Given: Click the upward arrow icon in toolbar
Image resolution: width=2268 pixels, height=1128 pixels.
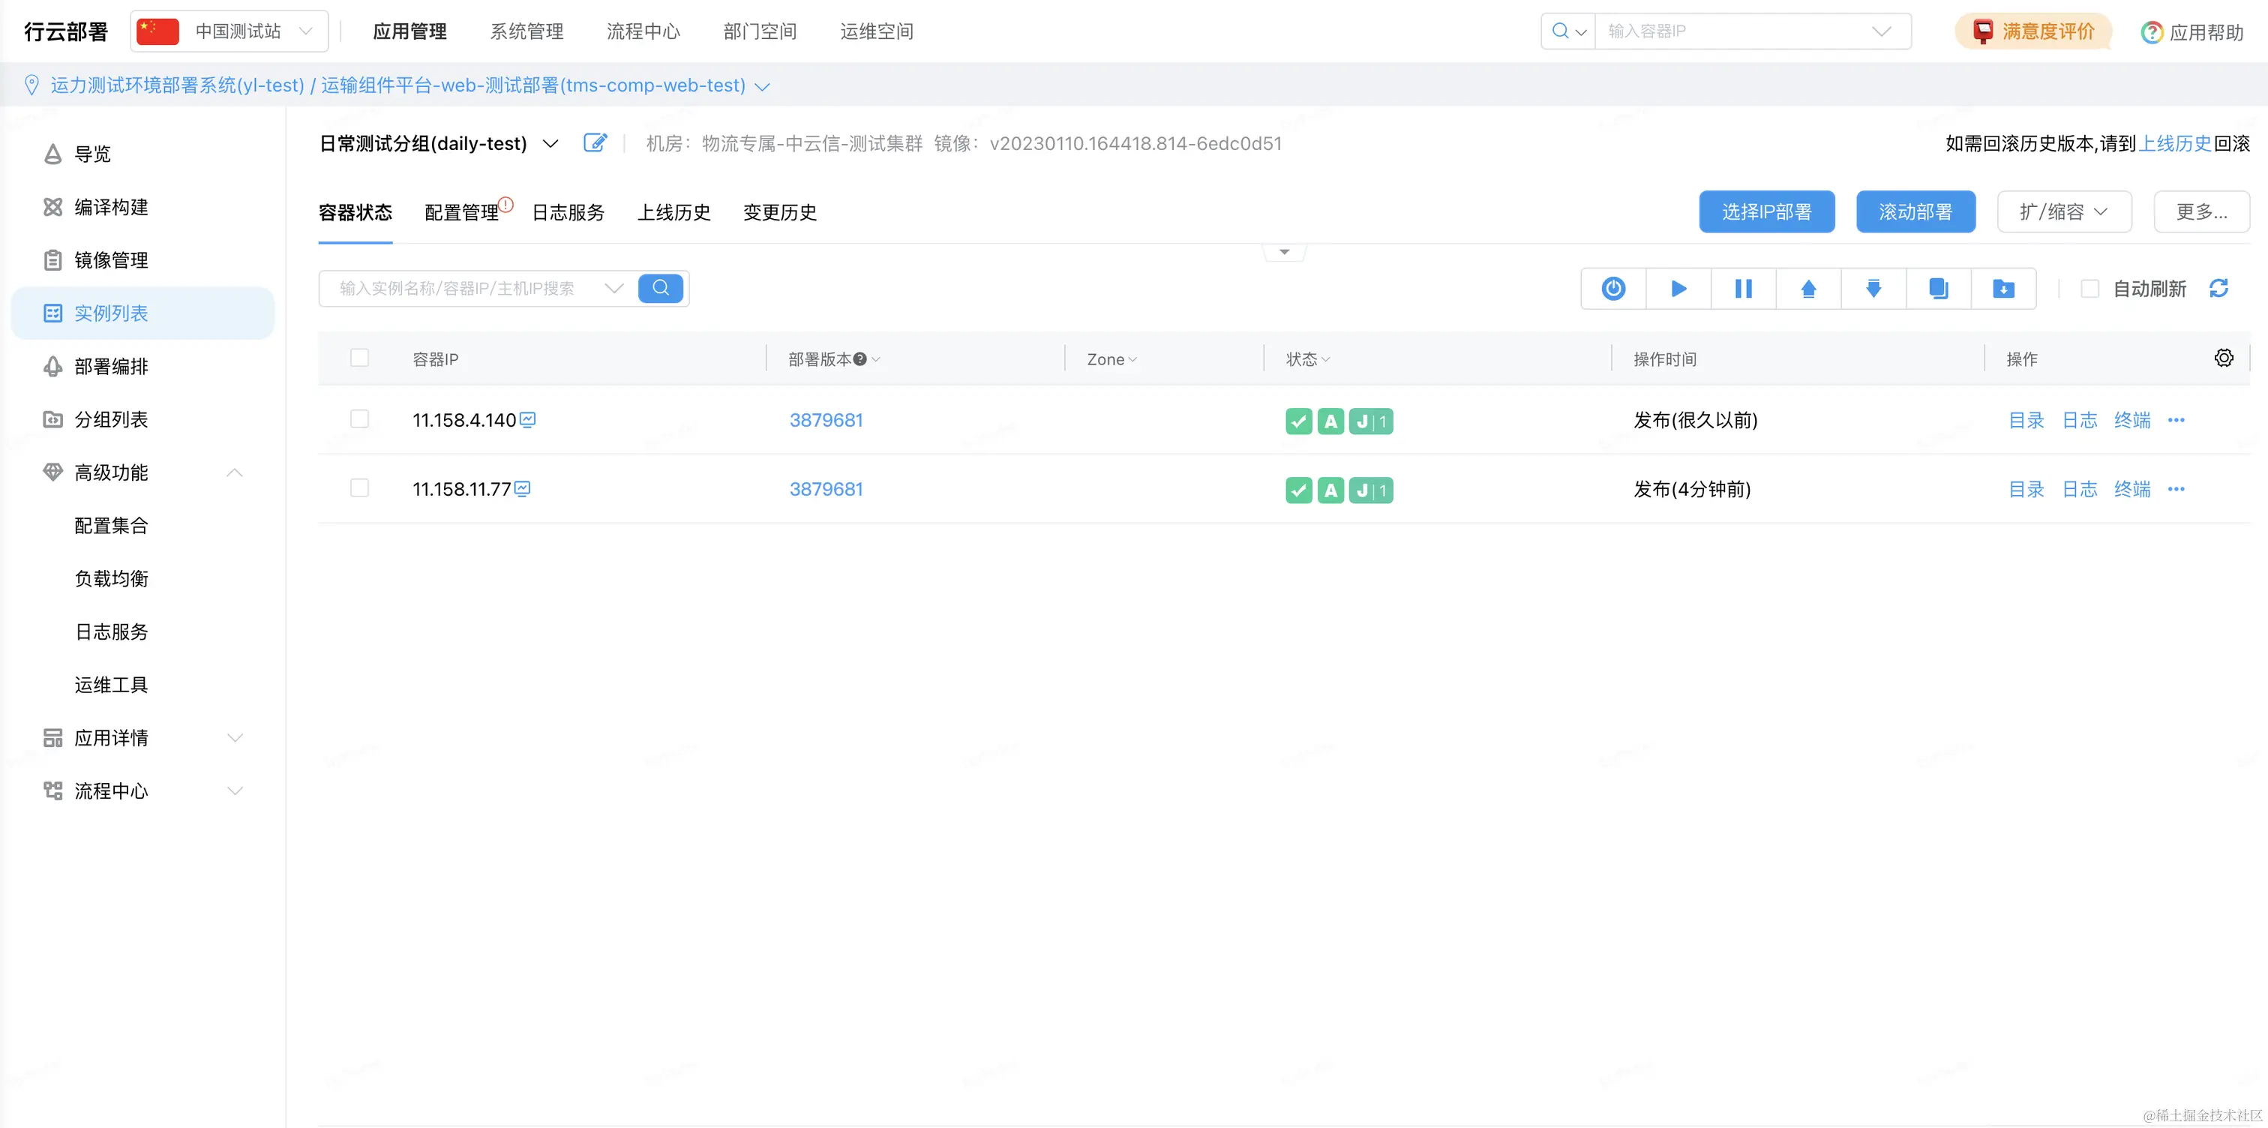Looking at the screenshot, I should (1807, 288).
